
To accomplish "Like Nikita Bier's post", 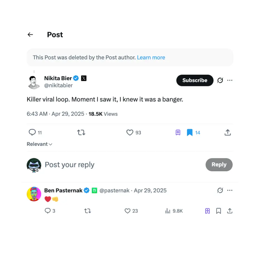I will pyautogui.click(x=130, y=133).
